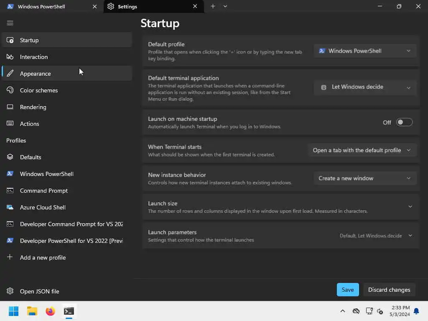Open File Explorer from taskbar

point(32,311)
